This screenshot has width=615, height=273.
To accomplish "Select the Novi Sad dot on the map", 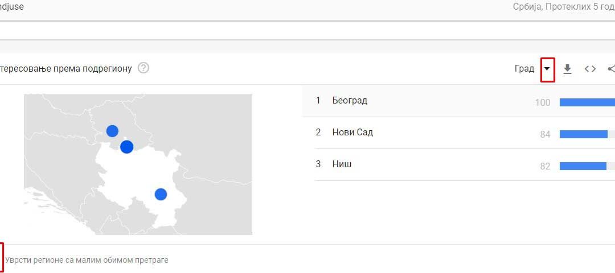I will (112, 131).
